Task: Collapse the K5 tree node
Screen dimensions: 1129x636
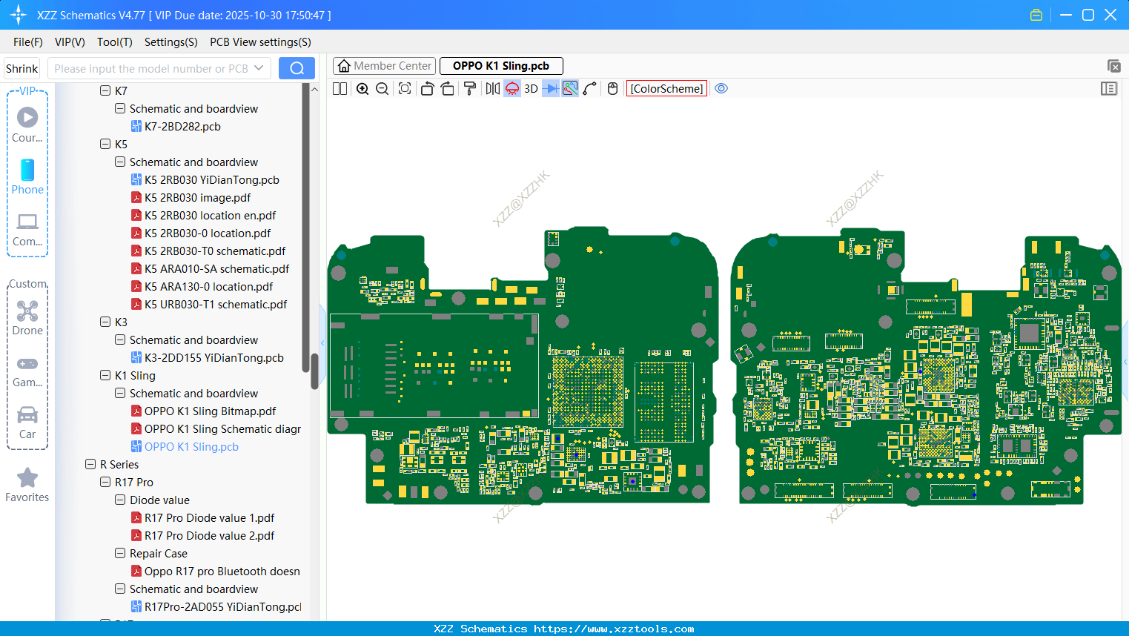Action: click(x=105, y=145)
